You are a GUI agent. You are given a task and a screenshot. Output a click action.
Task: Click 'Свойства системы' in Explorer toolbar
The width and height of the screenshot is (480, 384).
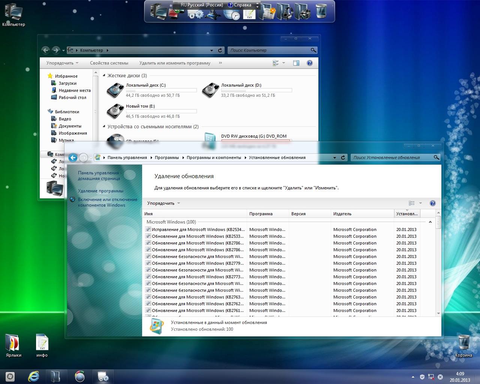coord(109,63)
